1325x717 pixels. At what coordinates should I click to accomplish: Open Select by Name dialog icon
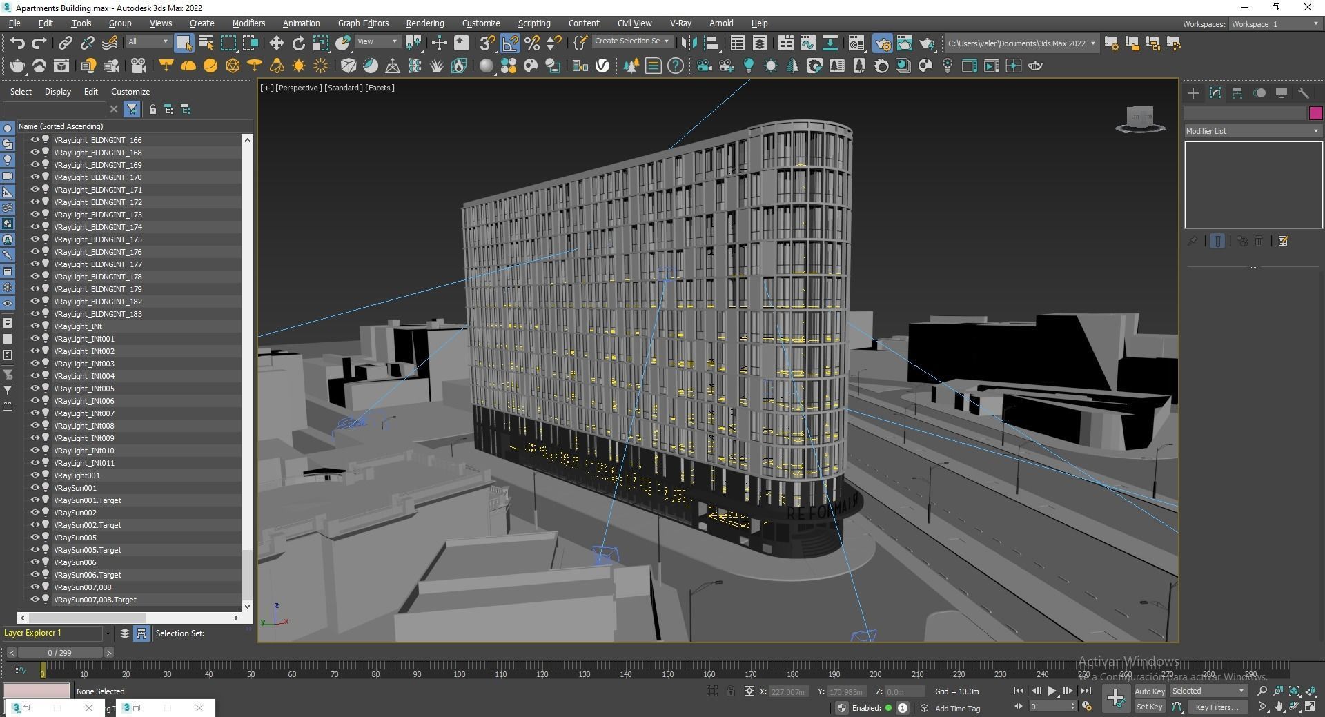click(206, 43)
